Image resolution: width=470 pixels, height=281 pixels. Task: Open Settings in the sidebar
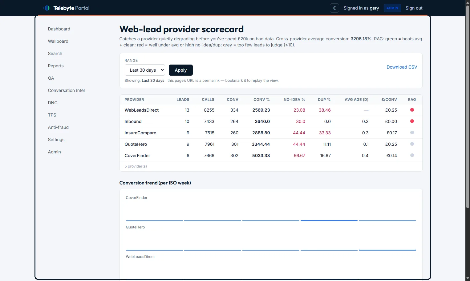[56, 140]
